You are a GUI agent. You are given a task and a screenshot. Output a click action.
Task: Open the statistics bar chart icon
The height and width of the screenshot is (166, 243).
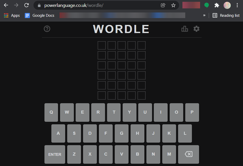[185, 29]
